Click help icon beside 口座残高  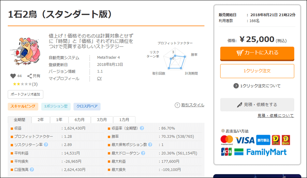(x=31, y=169)
